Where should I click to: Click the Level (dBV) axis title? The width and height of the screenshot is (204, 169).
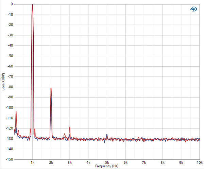click(3, 82)
